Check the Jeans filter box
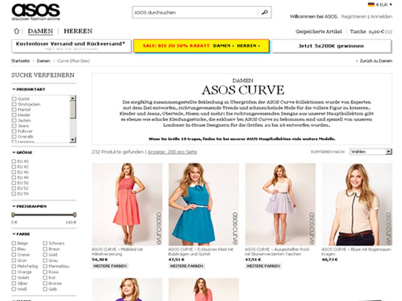 pyautogui.click(x=14, y=126)
